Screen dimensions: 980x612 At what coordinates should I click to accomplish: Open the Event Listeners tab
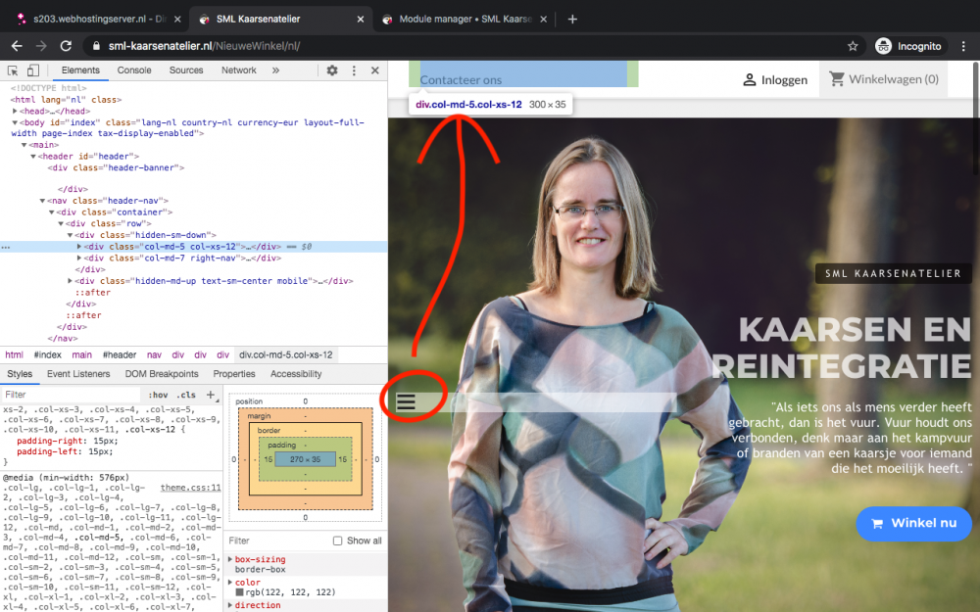78,373
